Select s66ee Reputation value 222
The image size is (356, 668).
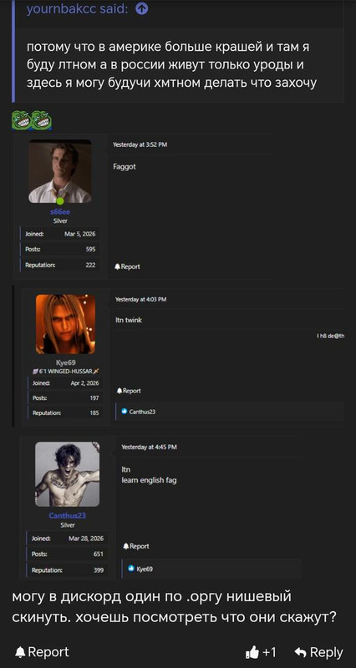tap(90, 265)
